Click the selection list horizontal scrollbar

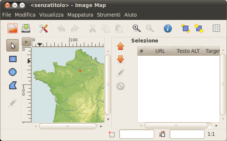tap(176, 125)
